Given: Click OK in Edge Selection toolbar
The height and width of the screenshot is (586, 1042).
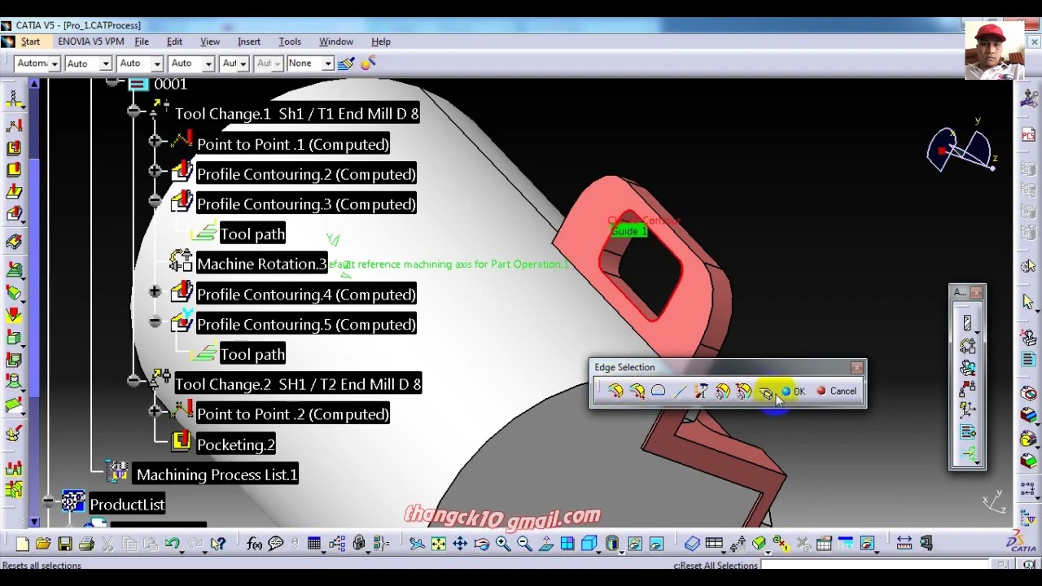Looking at the screenshot, I should [x=793, y=391].
